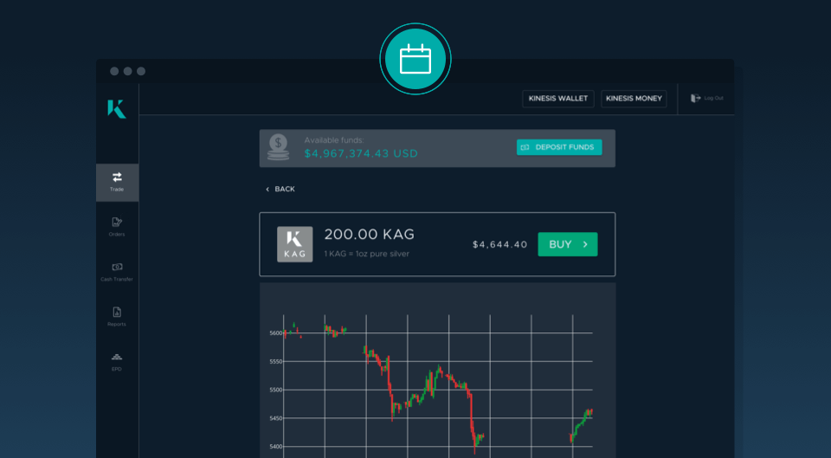Click the KAG silver currency logo
The width and height of the screenshot is (831, 458).
[294, 244]
